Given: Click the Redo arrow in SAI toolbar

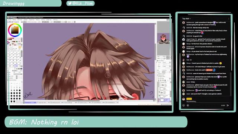Looking at the screenshot, I should (26, 22).
